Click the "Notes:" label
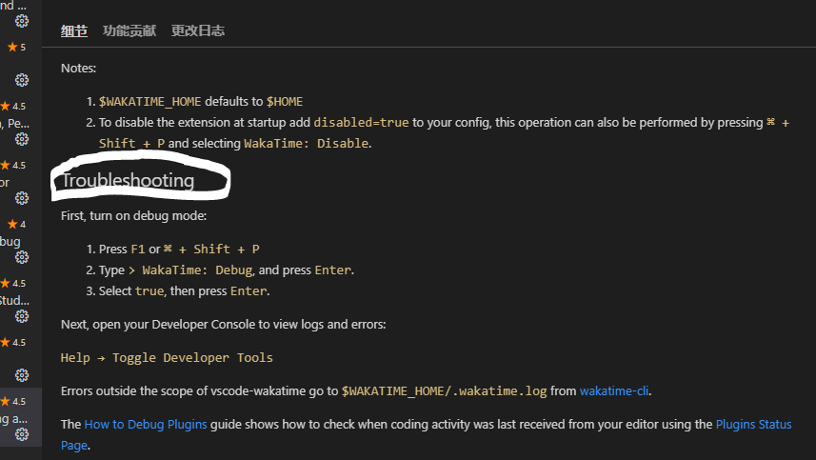The width and height of the screenshot is (816, 460). (79, 69)
